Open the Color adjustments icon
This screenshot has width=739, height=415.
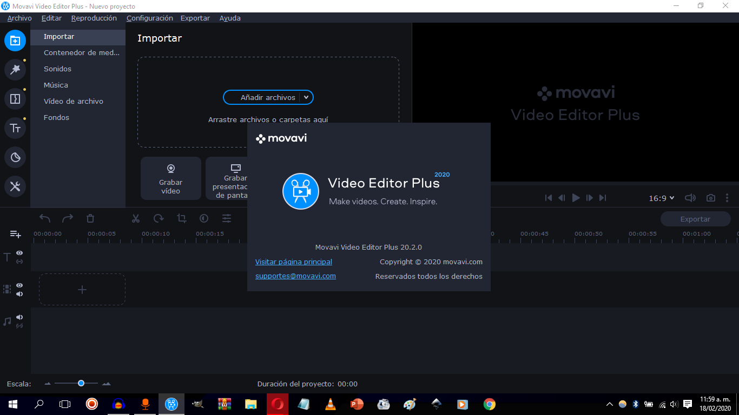pos(204,218)
